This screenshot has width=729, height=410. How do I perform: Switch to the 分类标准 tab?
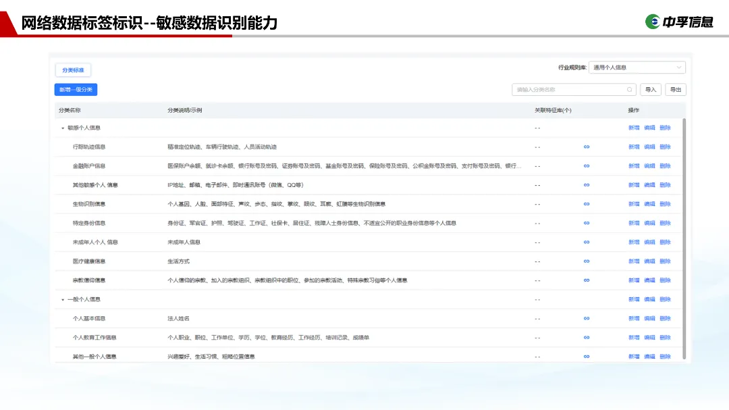click(73, 70)
